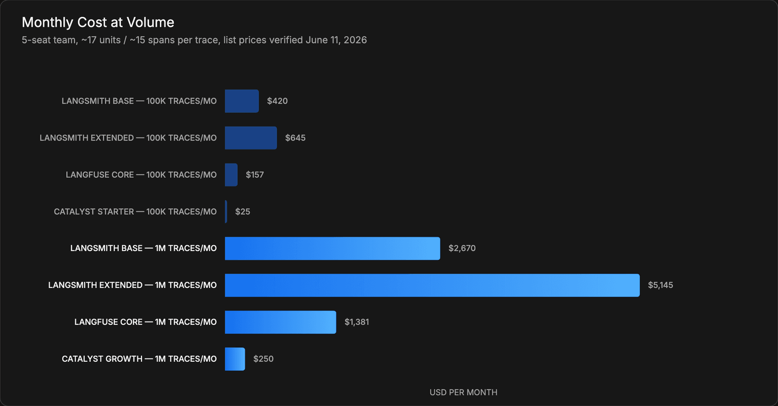Click the "LANGFUSE CORE — 100K TRACES/MO" label

141,175
